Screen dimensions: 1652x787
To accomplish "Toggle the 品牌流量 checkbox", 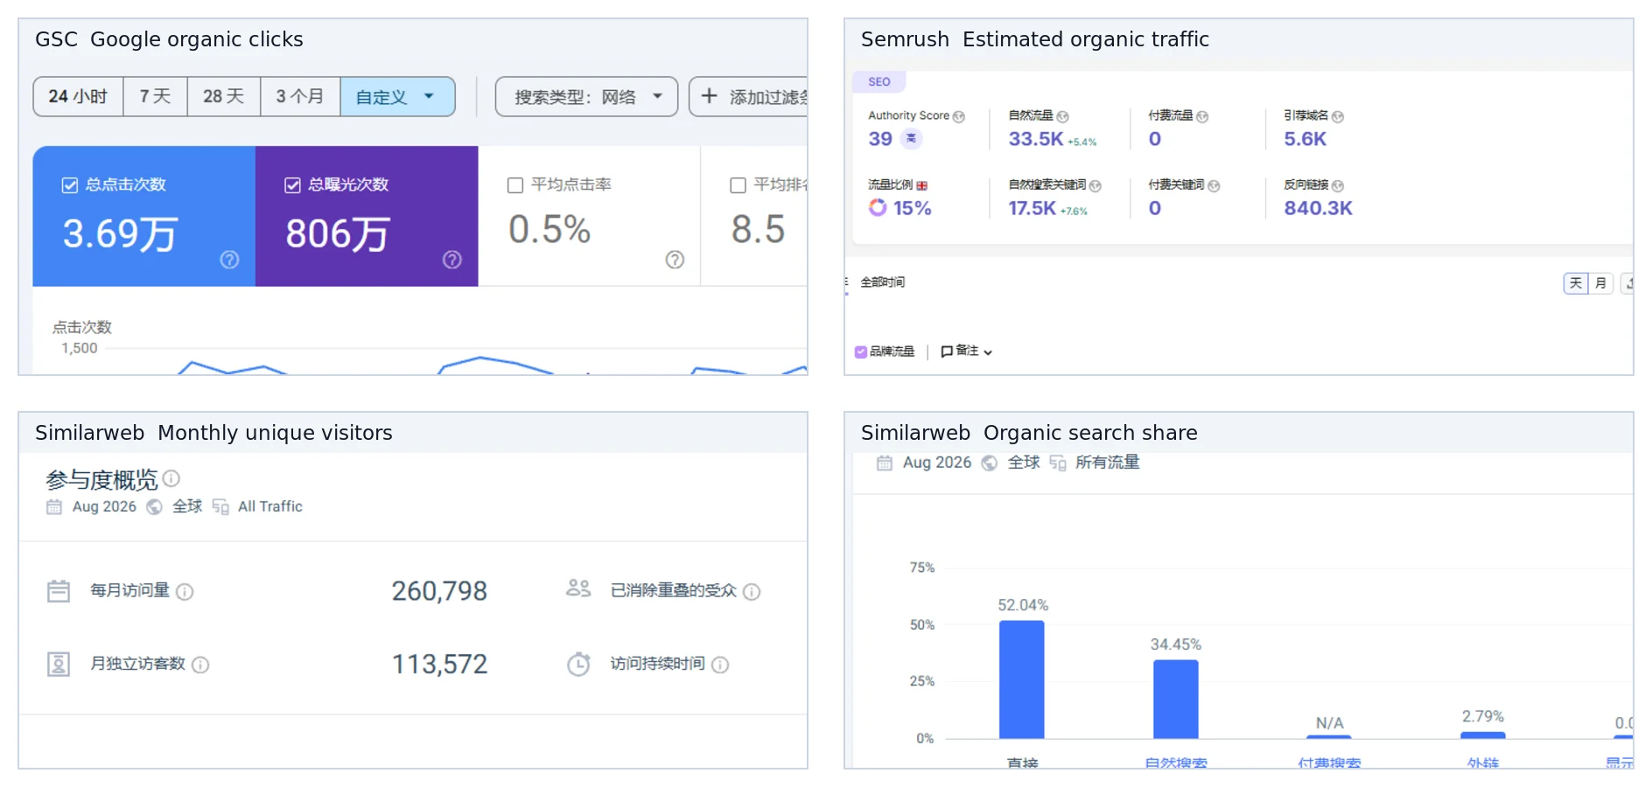I will (861, 352).
